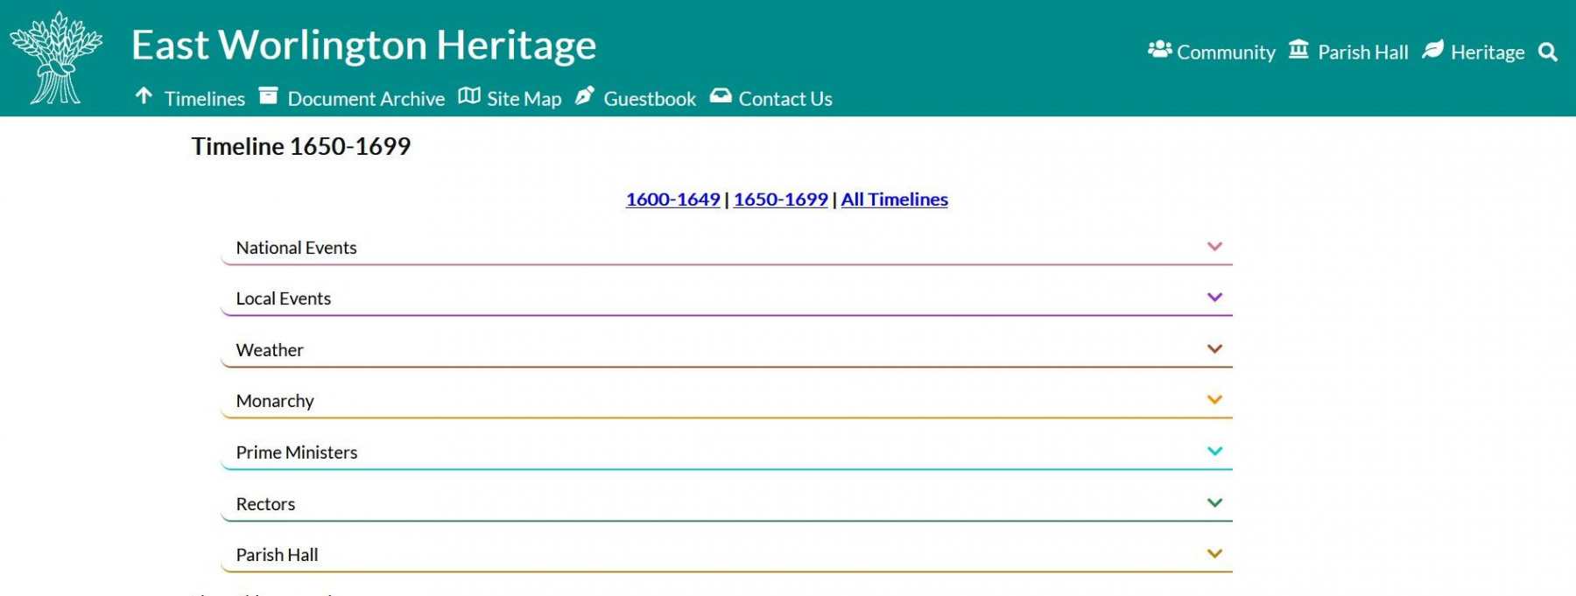1576x596 pixels.
Task: Click the Community people icon
Action: pos(1159,49)
